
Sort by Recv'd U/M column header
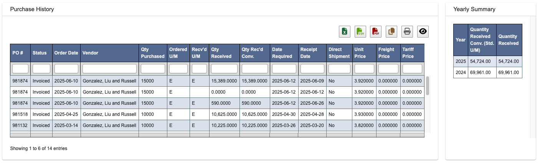[x=200, y=53]
